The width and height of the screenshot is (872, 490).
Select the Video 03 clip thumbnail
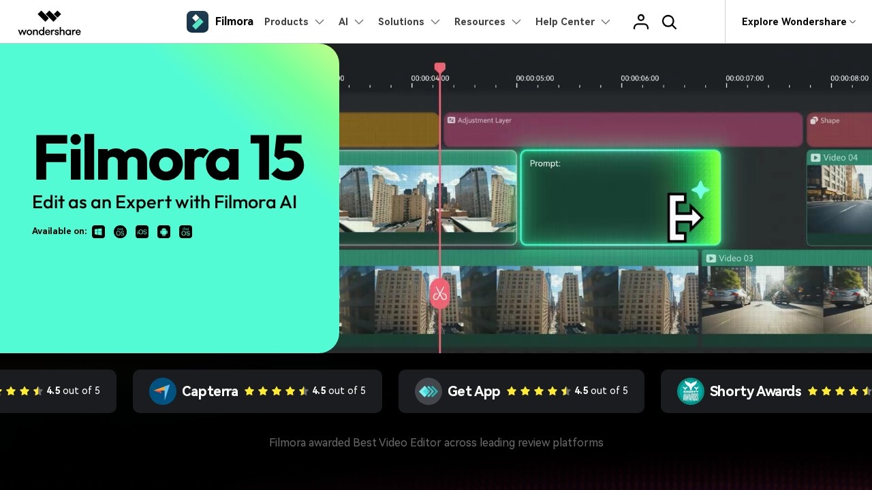pos(787,299)
